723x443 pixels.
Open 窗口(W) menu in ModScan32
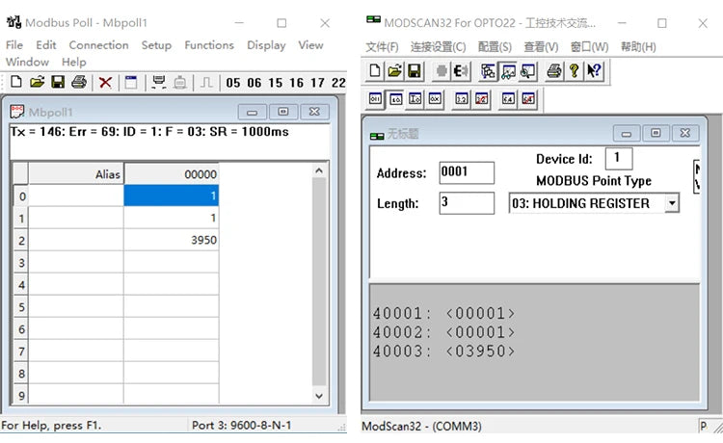coord(589,47)
